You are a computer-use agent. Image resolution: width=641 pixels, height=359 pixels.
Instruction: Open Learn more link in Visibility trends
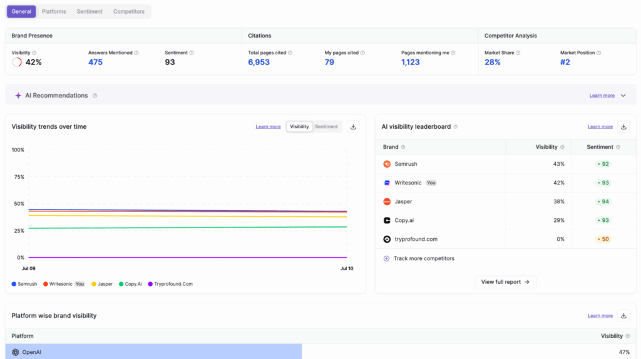coord(268,126)
